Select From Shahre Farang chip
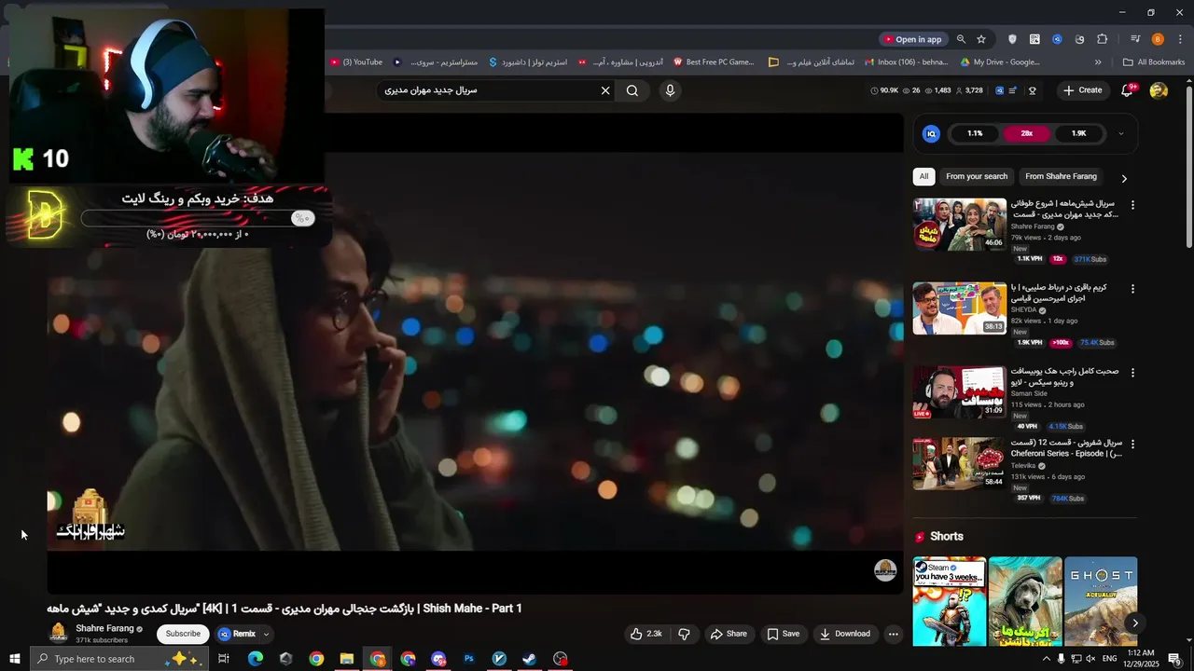This screenshot has height=671, width=1194. (x=1061, y=176)
